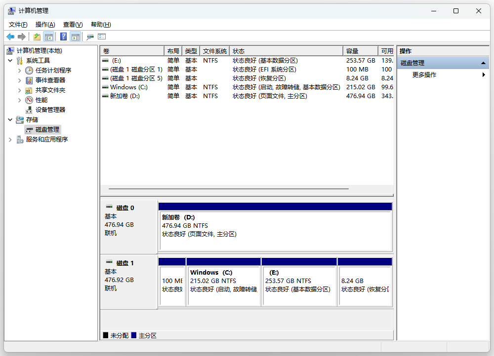Click the drive icon of the (E:) volume row
This screenshot has width=494, height=356.
[x=105, y=60]
